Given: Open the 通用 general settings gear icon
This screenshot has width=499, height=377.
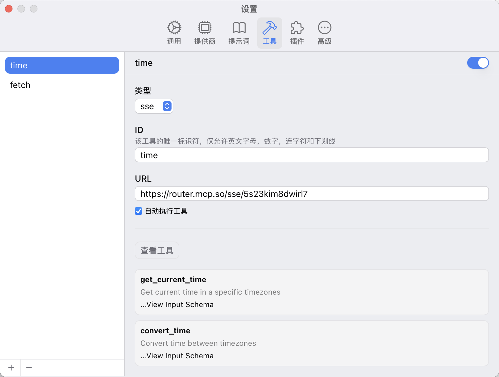Looking at the screenshot, I should point(174,28).
